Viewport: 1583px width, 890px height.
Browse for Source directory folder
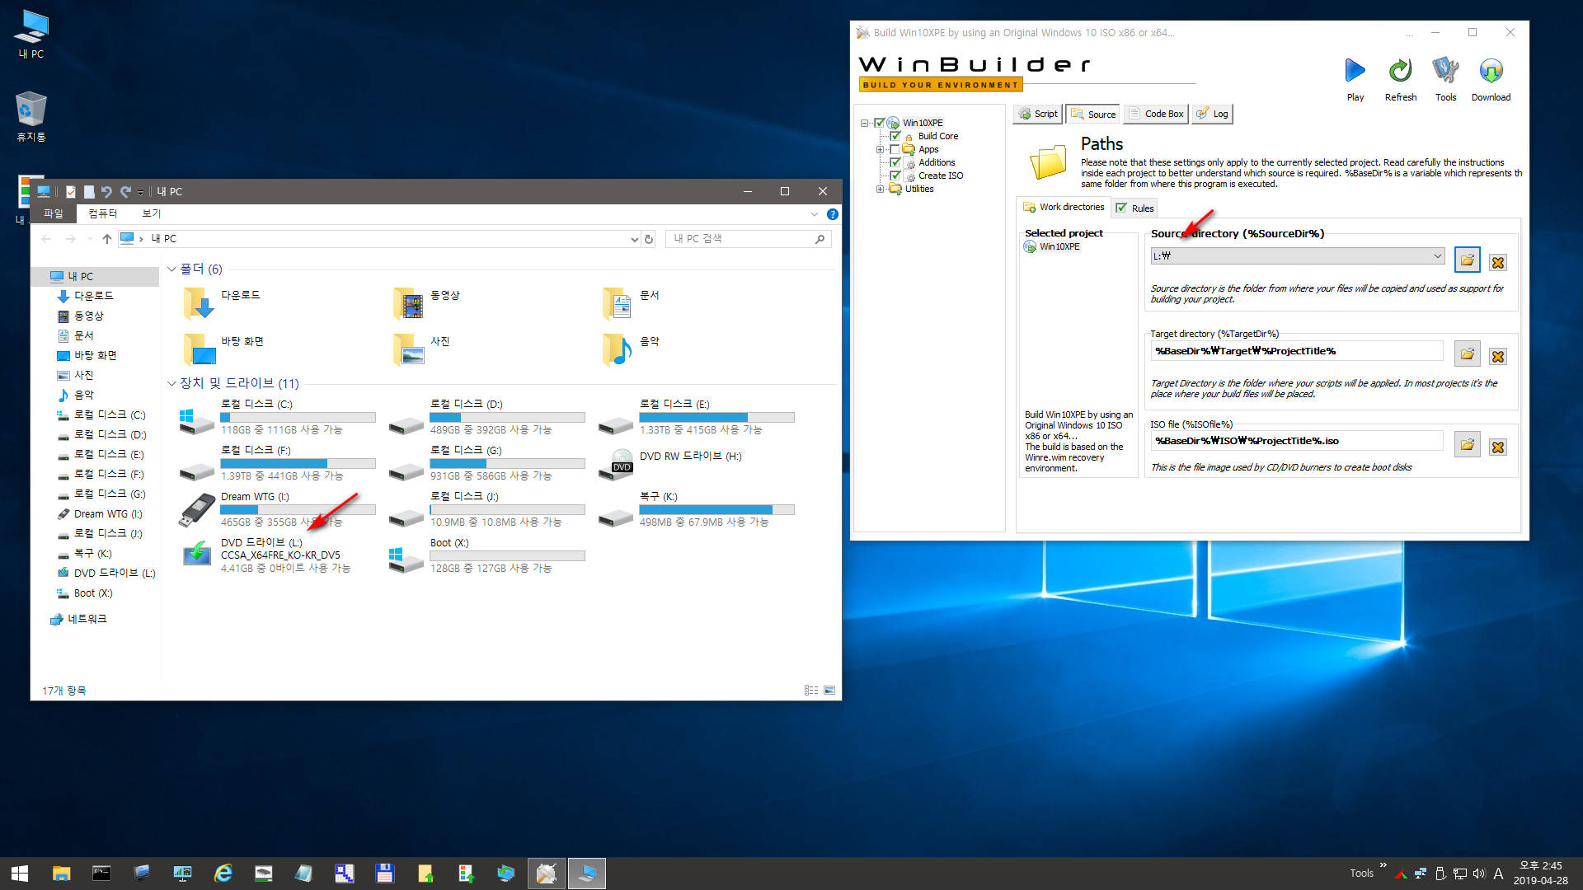1468,260
